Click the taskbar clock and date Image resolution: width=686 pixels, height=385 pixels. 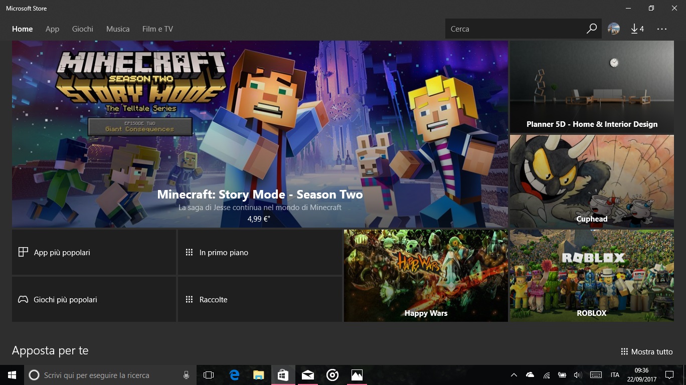point(641,375)
